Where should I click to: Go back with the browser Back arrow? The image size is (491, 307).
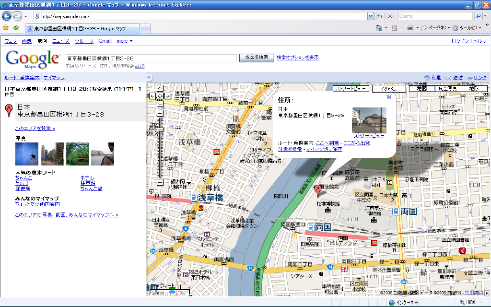coord(7,16)
